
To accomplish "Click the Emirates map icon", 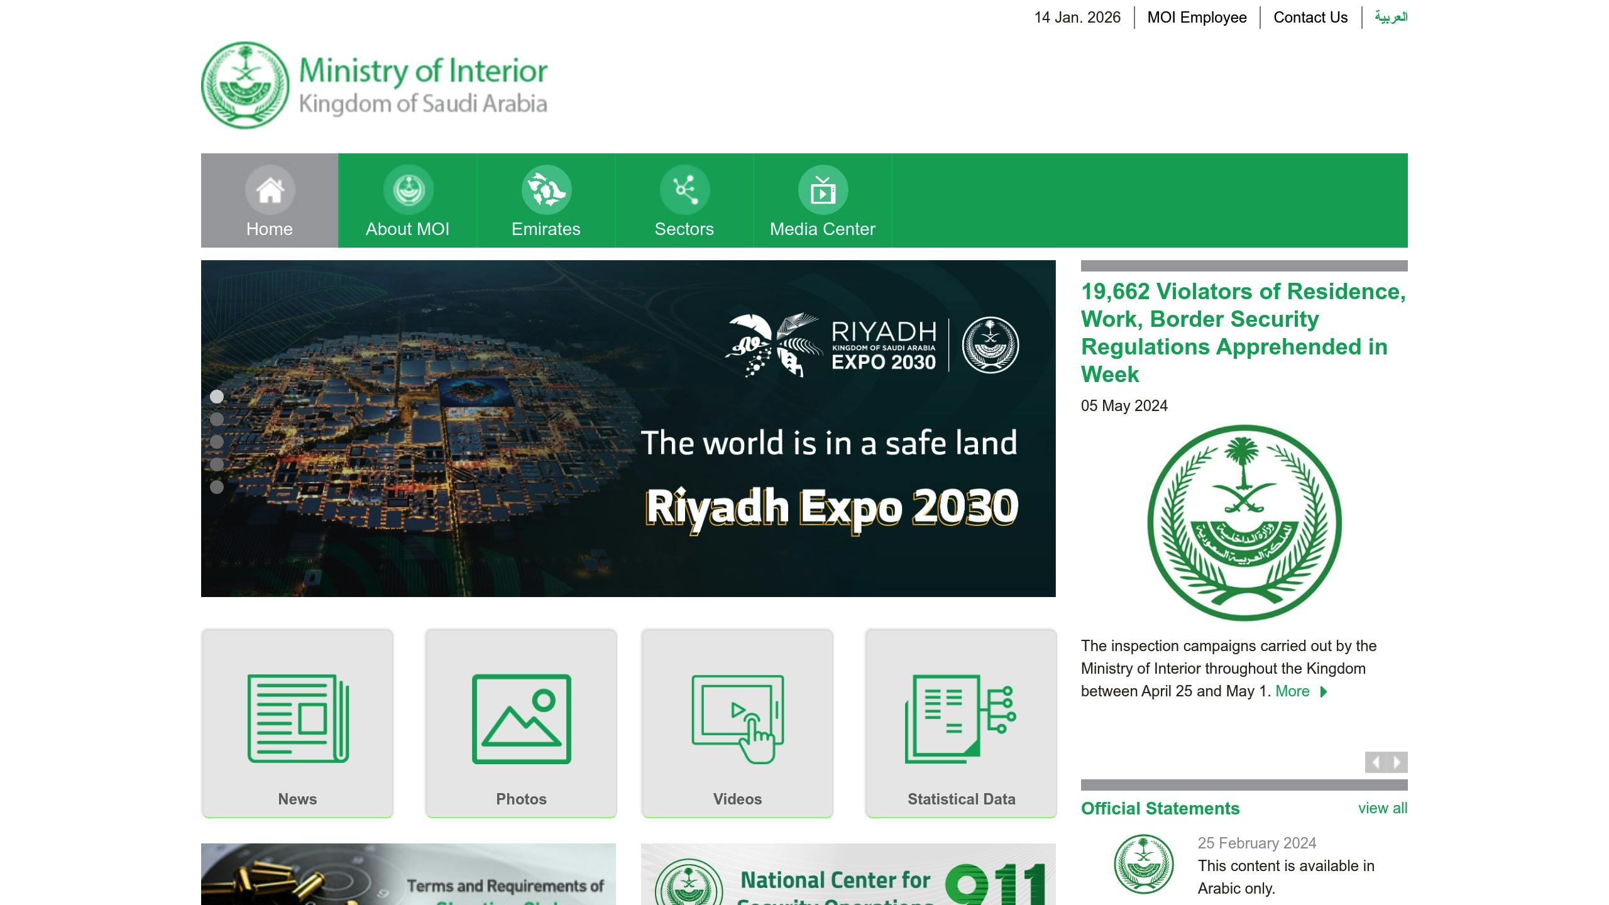I will (546, 190).
